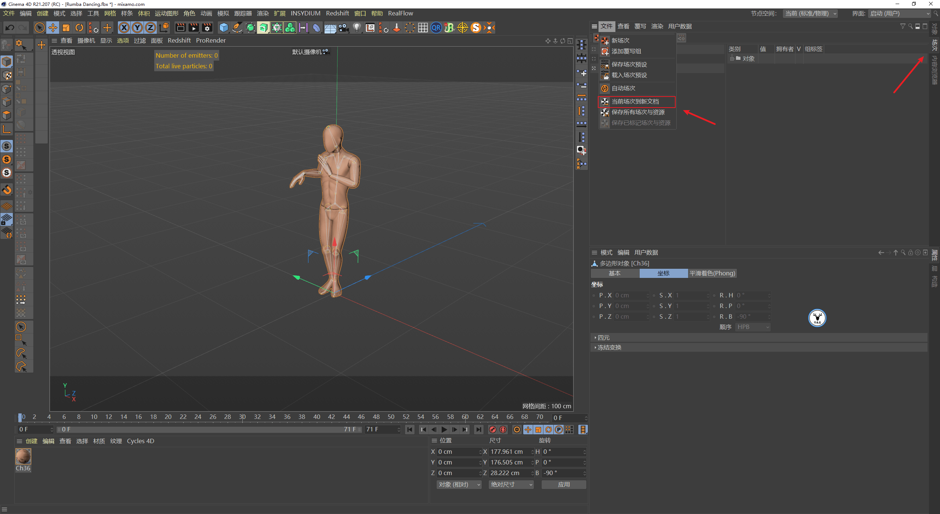
Task: Click the set keyframe red key icon
Action: pos(492,429)
